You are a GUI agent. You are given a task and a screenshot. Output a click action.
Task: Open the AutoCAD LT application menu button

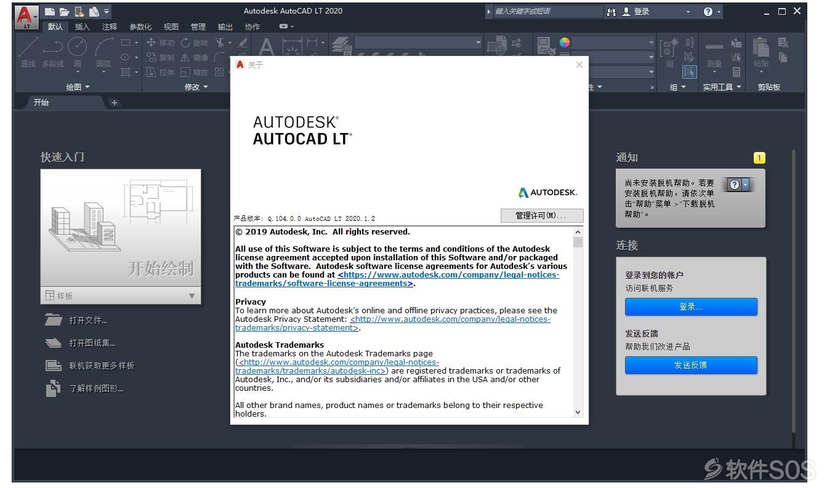(26, 17)
